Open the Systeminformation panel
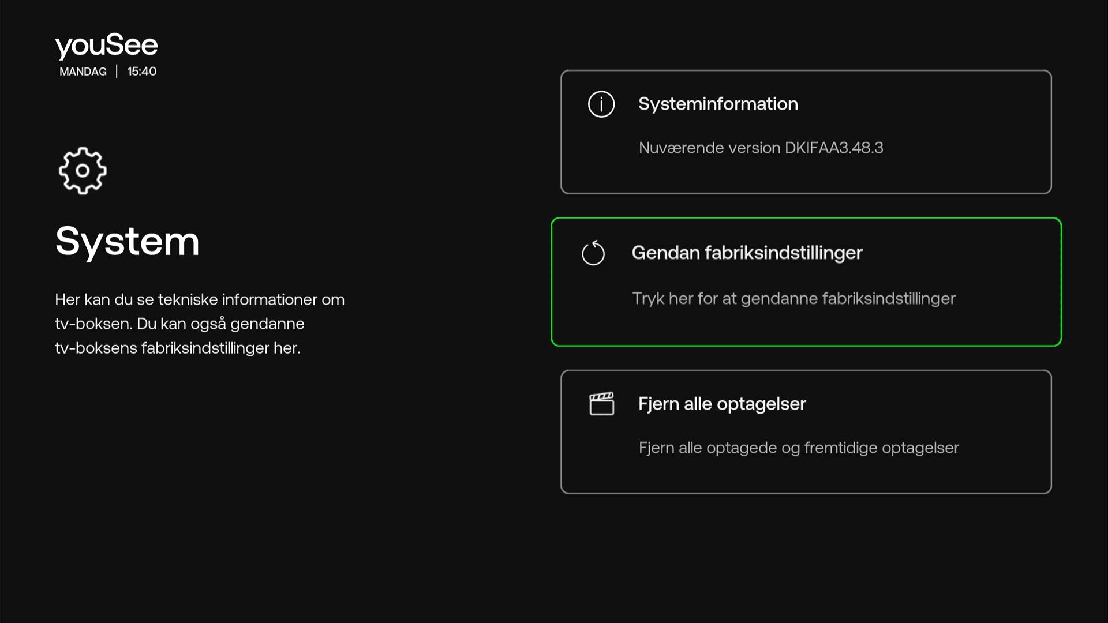1108x623 pixels. click(806, 132)
